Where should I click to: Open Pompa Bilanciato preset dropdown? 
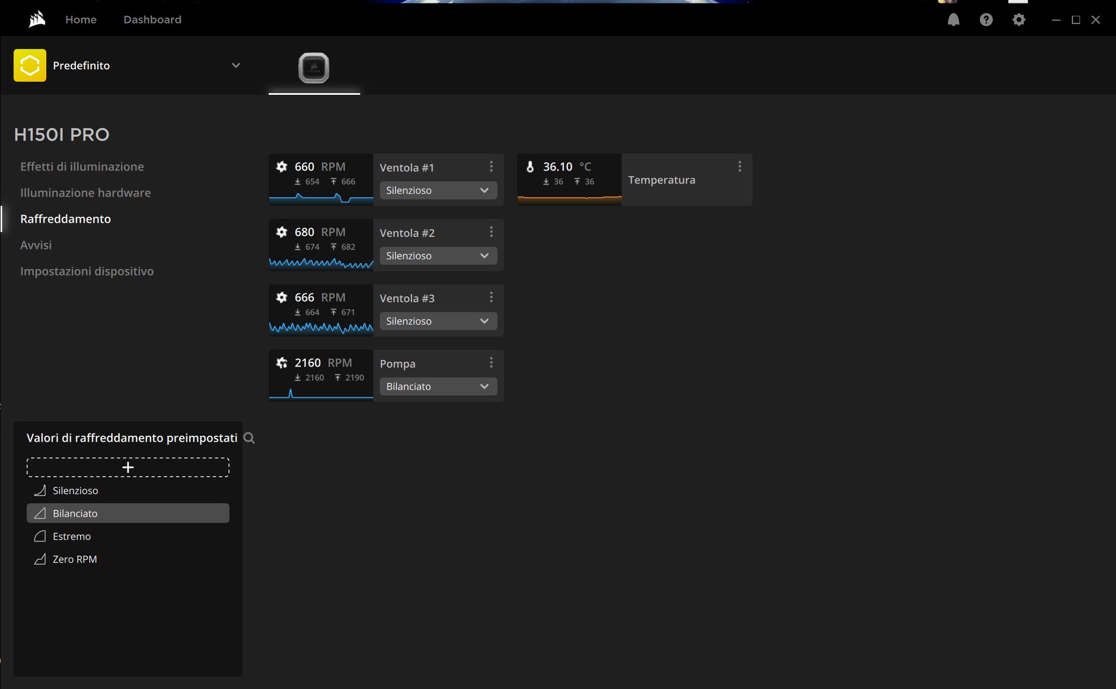coord(438,387)
